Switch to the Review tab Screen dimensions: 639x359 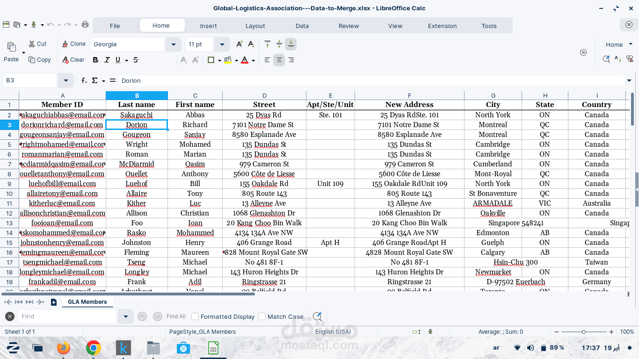point(349,26)
